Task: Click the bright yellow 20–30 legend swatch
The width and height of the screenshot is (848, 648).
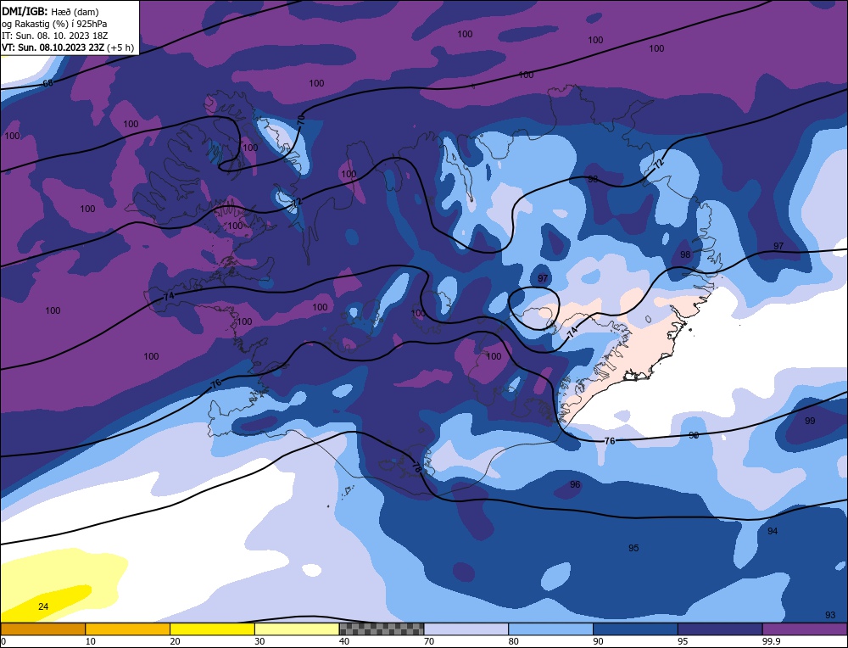Action: click(212, 629)
